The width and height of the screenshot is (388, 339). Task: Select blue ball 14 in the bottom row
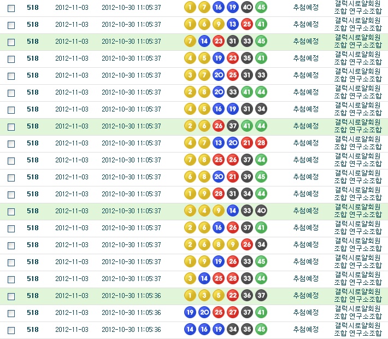pos(190,330)
